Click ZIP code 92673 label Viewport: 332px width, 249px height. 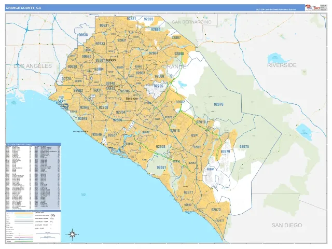(216, 210)
